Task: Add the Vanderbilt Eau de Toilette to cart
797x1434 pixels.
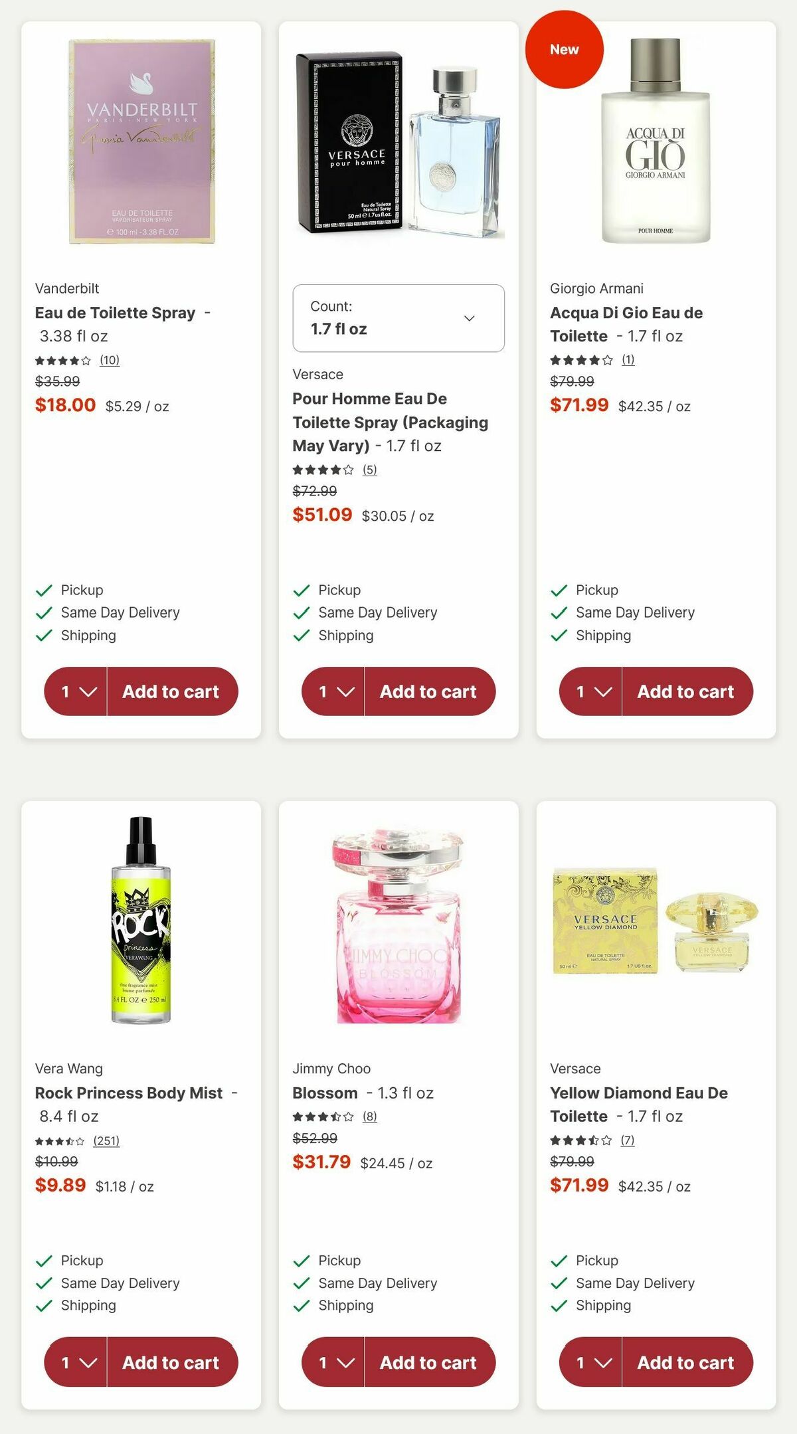Action: [x=173, y=691]
